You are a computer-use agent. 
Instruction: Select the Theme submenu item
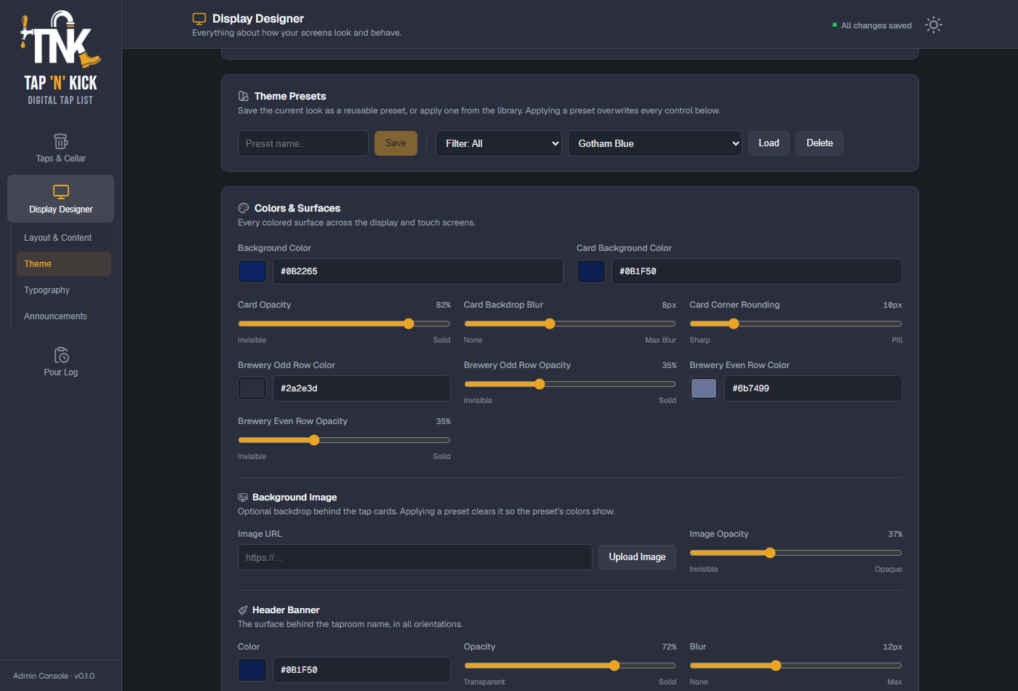[64, 264]
